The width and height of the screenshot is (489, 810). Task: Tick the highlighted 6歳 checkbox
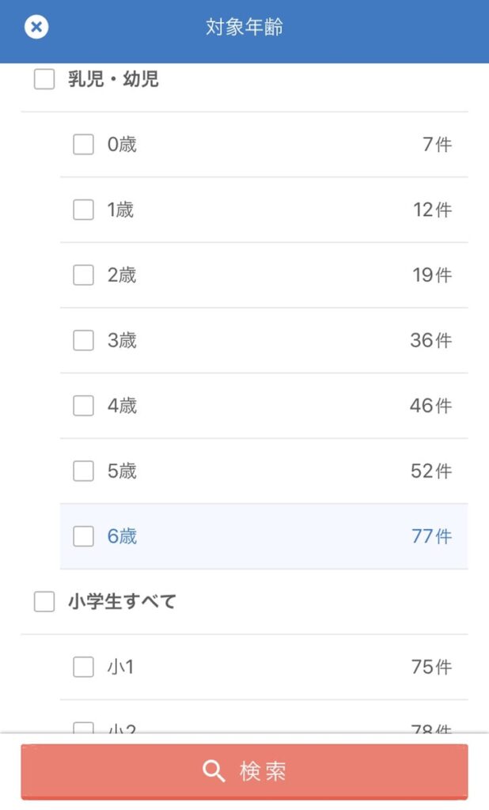83,537
